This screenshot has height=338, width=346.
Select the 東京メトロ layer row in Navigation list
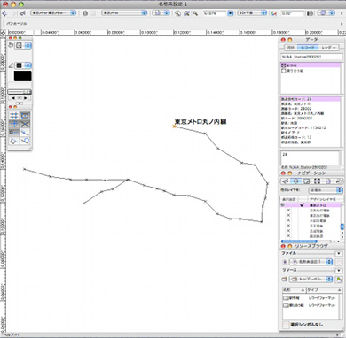311,205
